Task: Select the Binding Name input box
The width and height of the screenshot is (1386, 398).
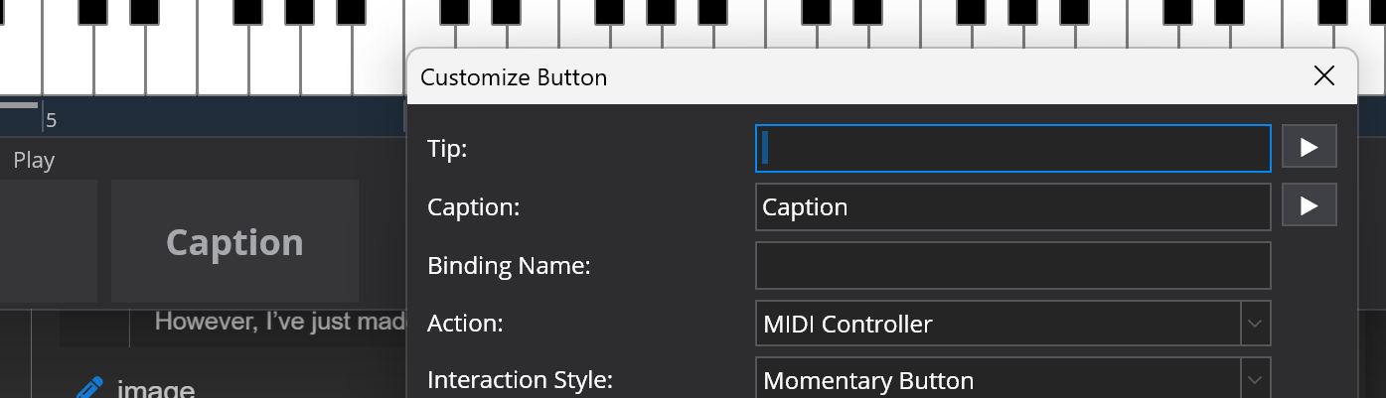Action: (1012, 265)
